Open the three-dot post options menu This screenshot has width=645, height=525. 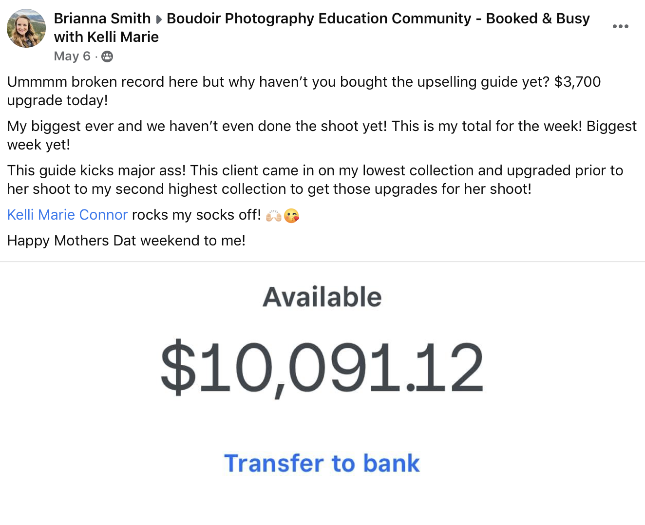620,26
